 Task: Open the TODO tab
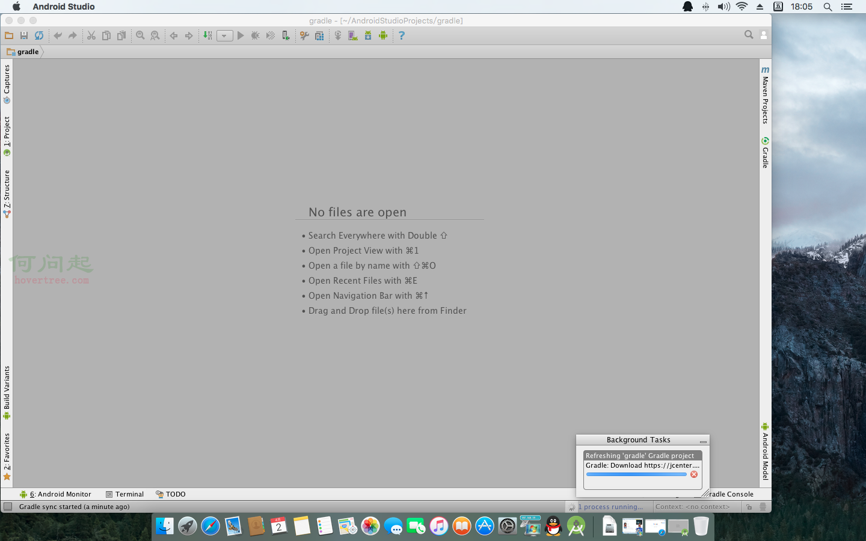[171, 494]
